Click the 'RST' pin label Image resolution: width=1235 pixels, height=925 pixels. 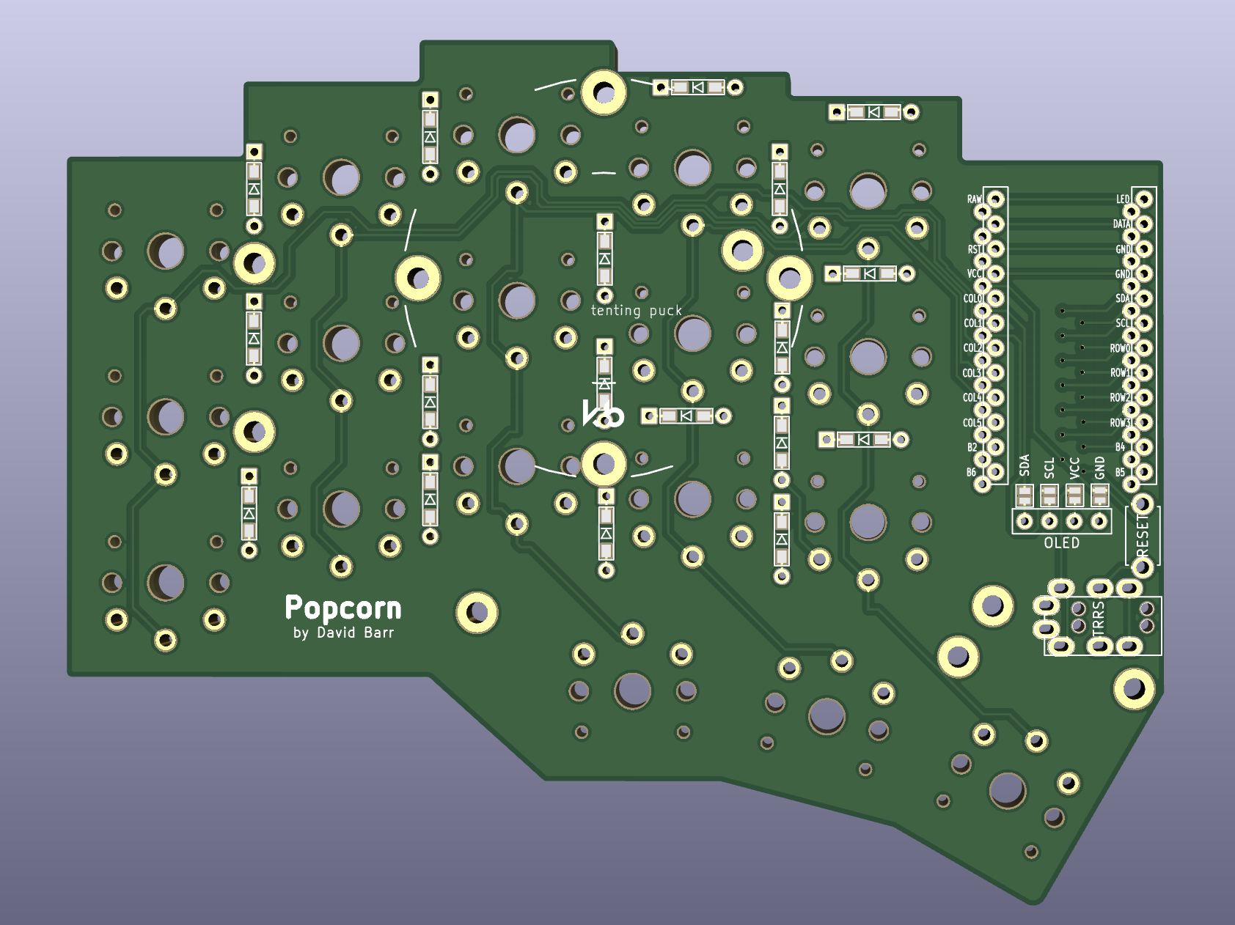[974, 249]
